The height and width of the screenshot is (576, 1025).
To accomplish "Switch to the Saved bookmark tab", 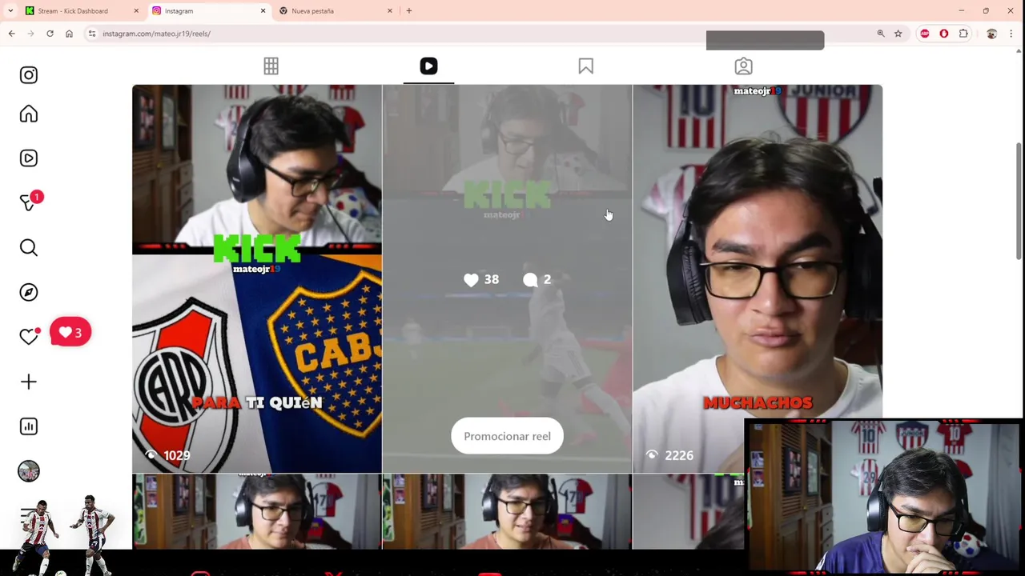I will 586,66.
